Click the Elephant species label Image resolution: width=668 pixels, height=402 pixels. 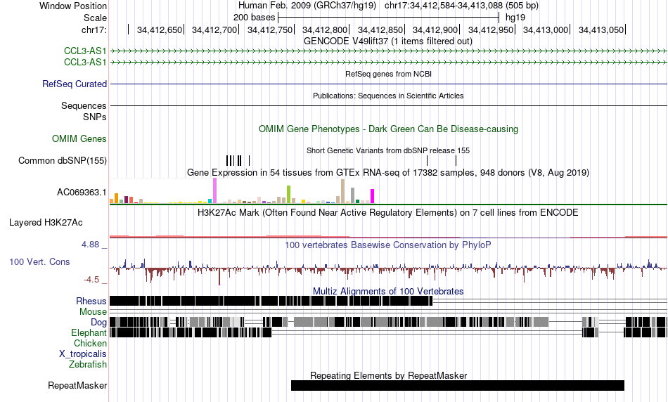point(89,333)
